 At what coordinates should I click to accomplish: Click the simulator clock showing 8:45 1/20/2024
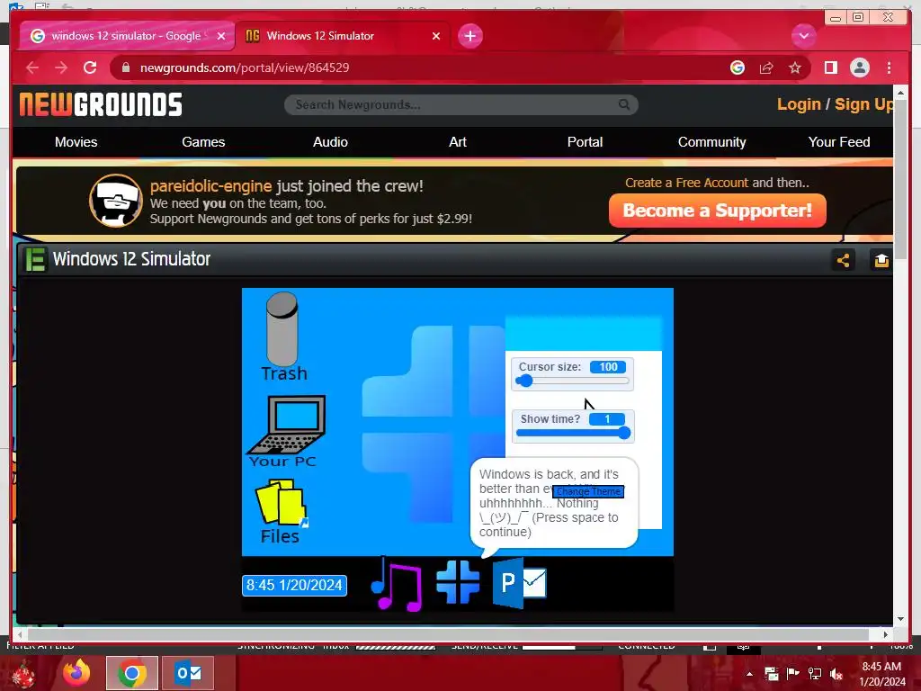(x=294, y=585)
